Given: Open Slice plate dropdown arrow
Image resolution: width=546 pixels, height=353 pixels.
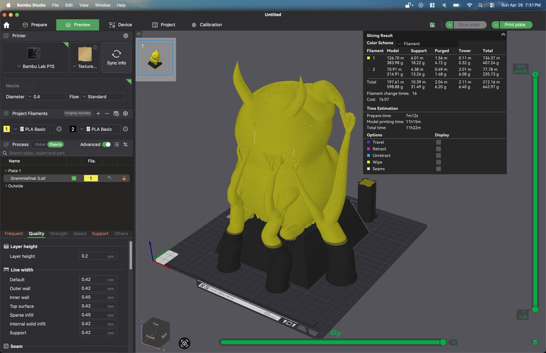Looking at the screenshot, I should coord(450,25).
